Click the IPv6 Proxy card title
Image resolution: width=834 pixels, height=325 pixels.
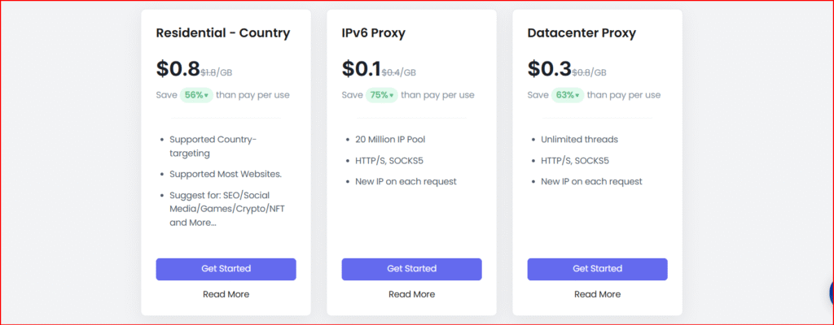point(373,33)
